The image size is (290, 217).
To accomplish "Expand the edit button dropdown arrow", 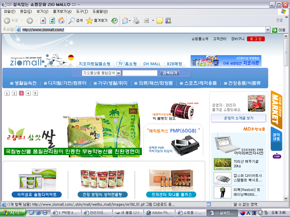I will [153, 20].
